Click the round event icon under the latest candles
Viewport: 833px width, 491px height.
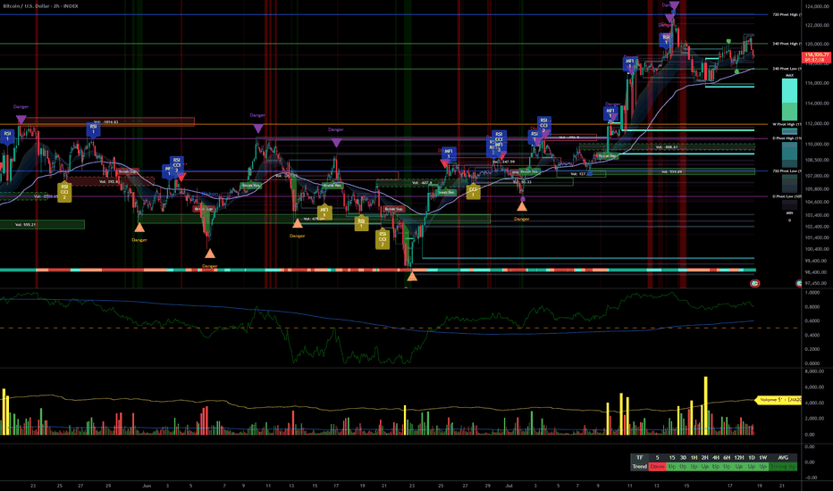pyautogui.click(x=754, y=284)
